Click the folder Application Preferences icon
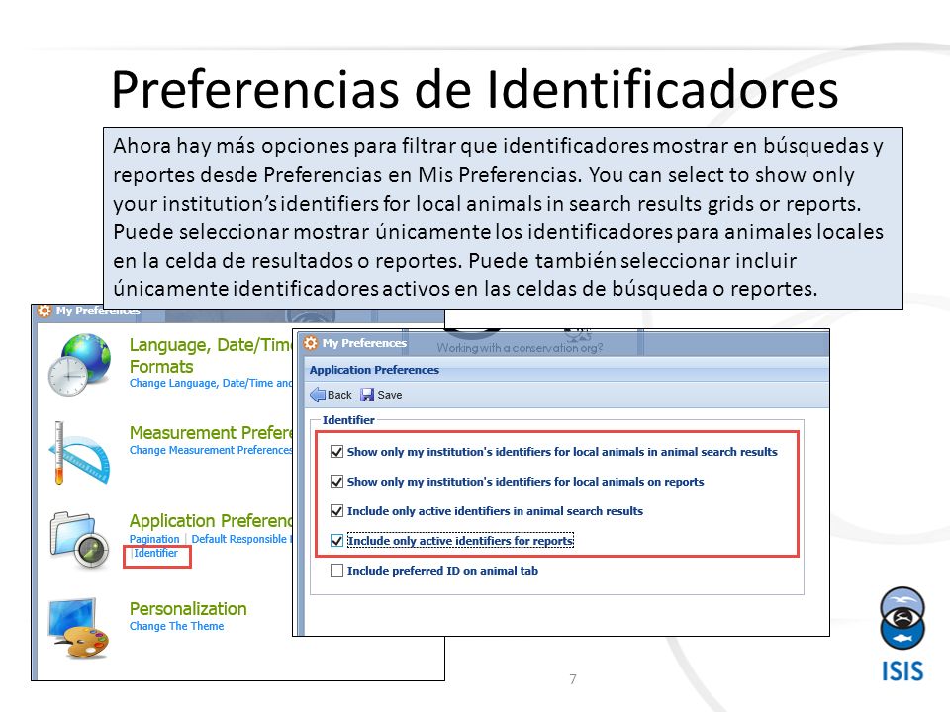This screenshot has width=950, height=712. tap(80, 541)
